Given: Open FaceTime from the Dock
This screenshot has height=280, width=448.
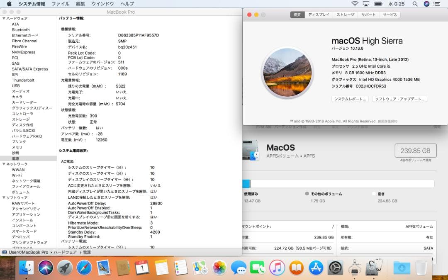Looking at the screenshot, I should pos(258,269).
